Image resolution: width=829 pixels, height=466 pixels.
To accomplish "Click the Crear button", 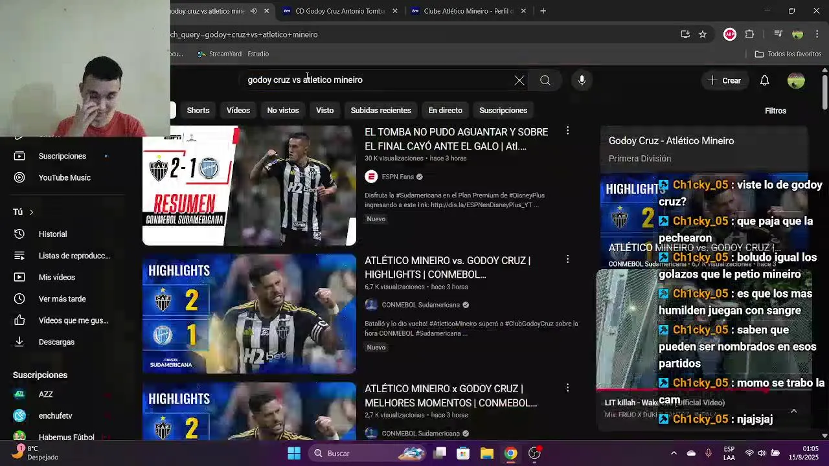I will pos(724,80).
